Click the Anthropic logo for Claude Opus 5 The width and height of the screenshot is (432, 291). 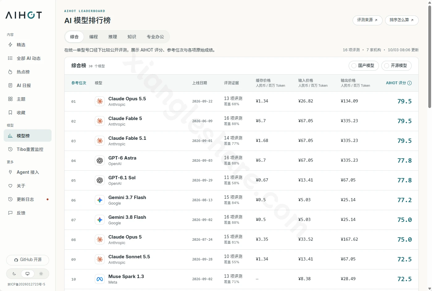[x=100, y=239]
